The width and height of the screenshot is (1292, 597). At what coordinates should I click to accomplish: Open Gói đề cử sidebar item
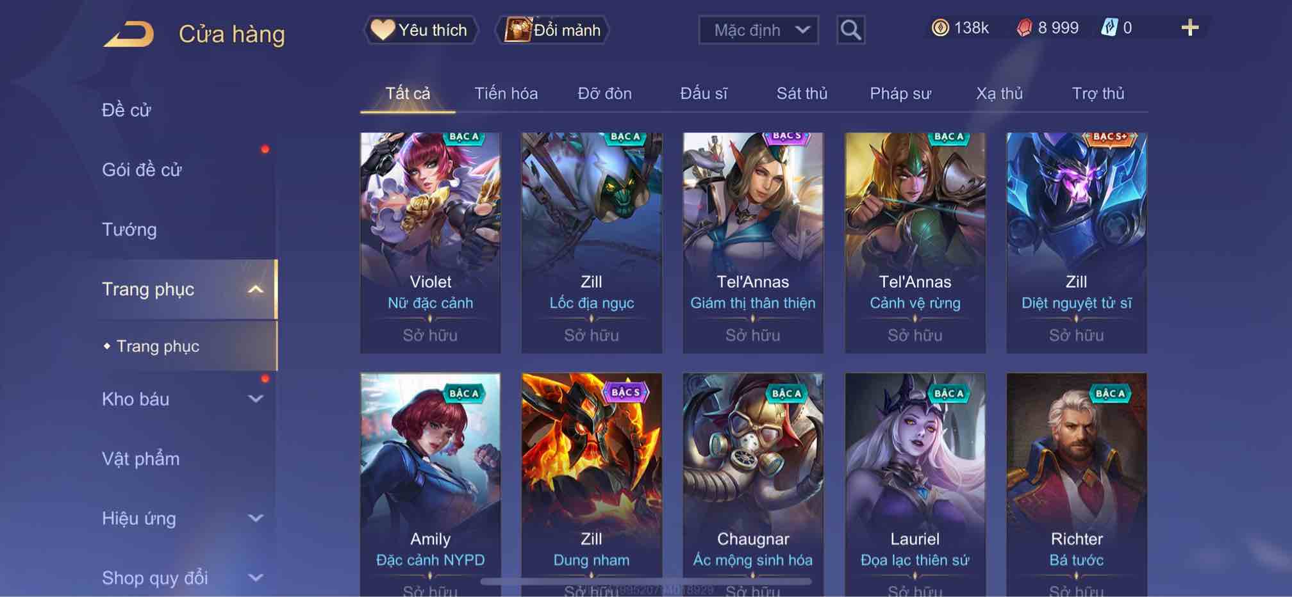[x=142, y=170]
